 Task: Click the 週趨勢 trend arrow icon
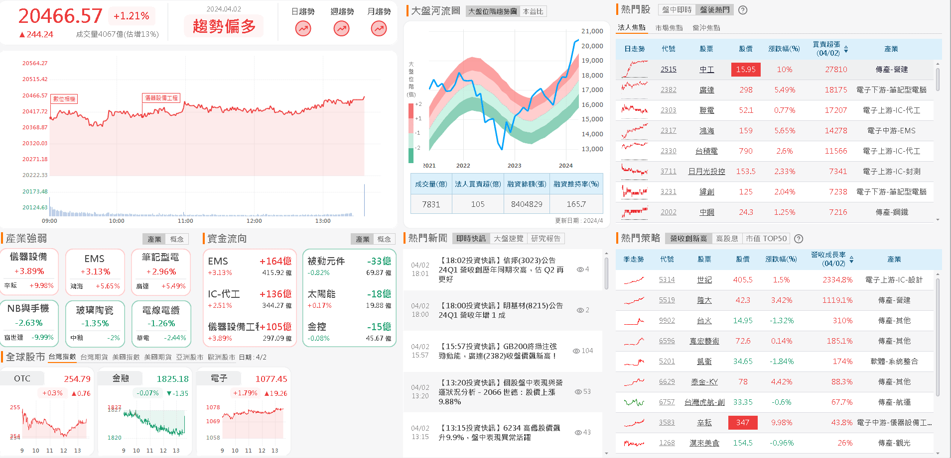coord(341,29)
